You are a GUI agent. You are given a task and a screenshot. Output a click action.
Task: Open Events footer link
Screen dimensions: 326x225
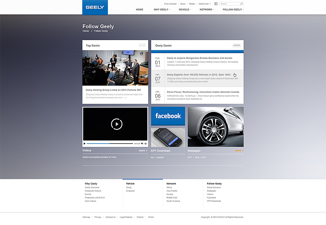click(88, 194)
